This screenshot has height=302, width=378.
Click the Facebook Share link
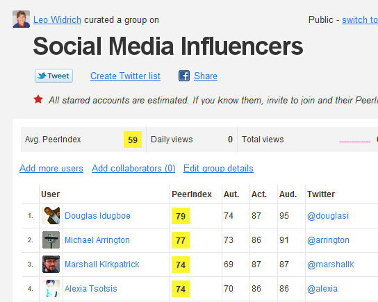[x=206, y=76]
